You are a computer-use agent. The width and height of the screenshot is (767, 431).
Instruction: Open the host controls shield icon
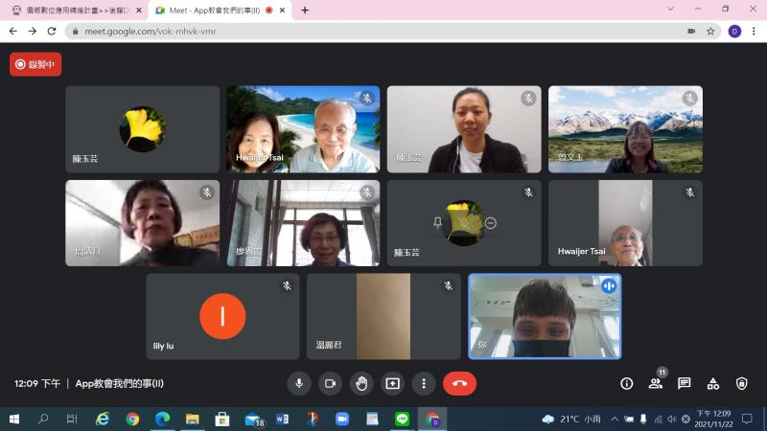pos(742,383)
